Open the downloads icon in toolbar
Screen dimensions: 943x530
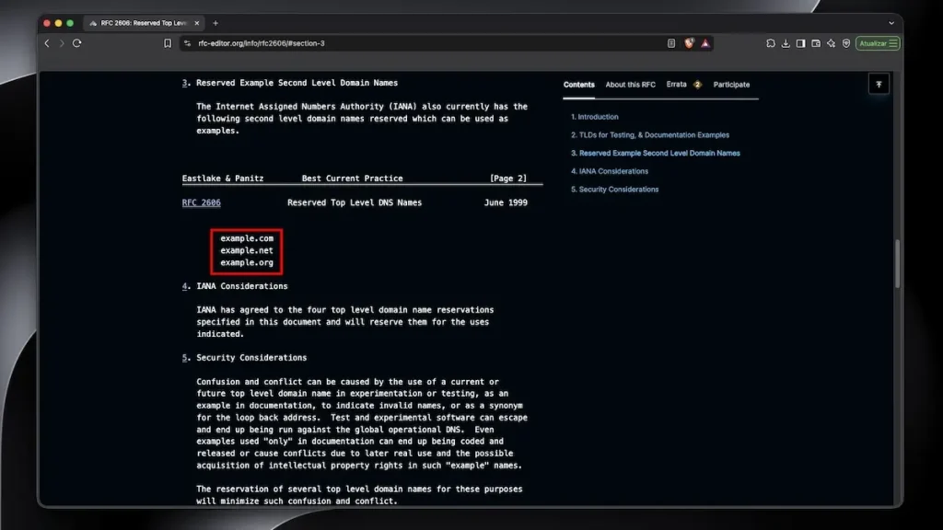coord(786,43)
